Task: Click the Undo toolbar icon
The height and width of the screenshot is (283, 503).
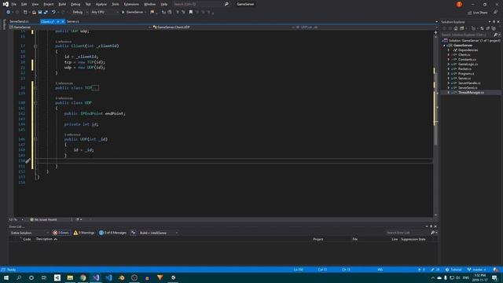Action: [53, 13]
